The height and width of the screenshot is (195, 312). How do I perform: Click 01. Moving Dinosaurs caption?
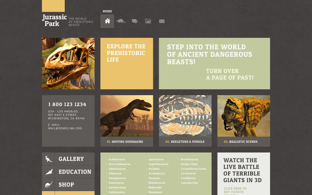[125, 142]
